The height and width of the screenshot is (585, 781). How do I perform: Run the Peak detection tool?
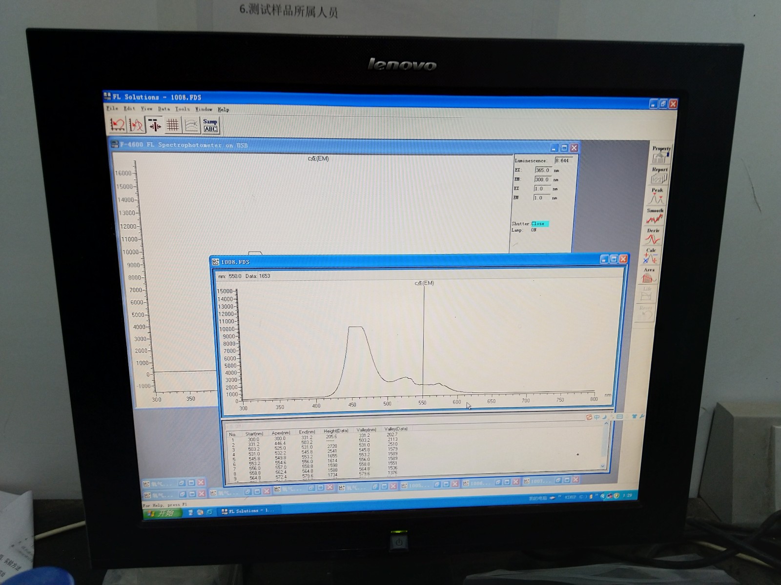coord(657,196)
